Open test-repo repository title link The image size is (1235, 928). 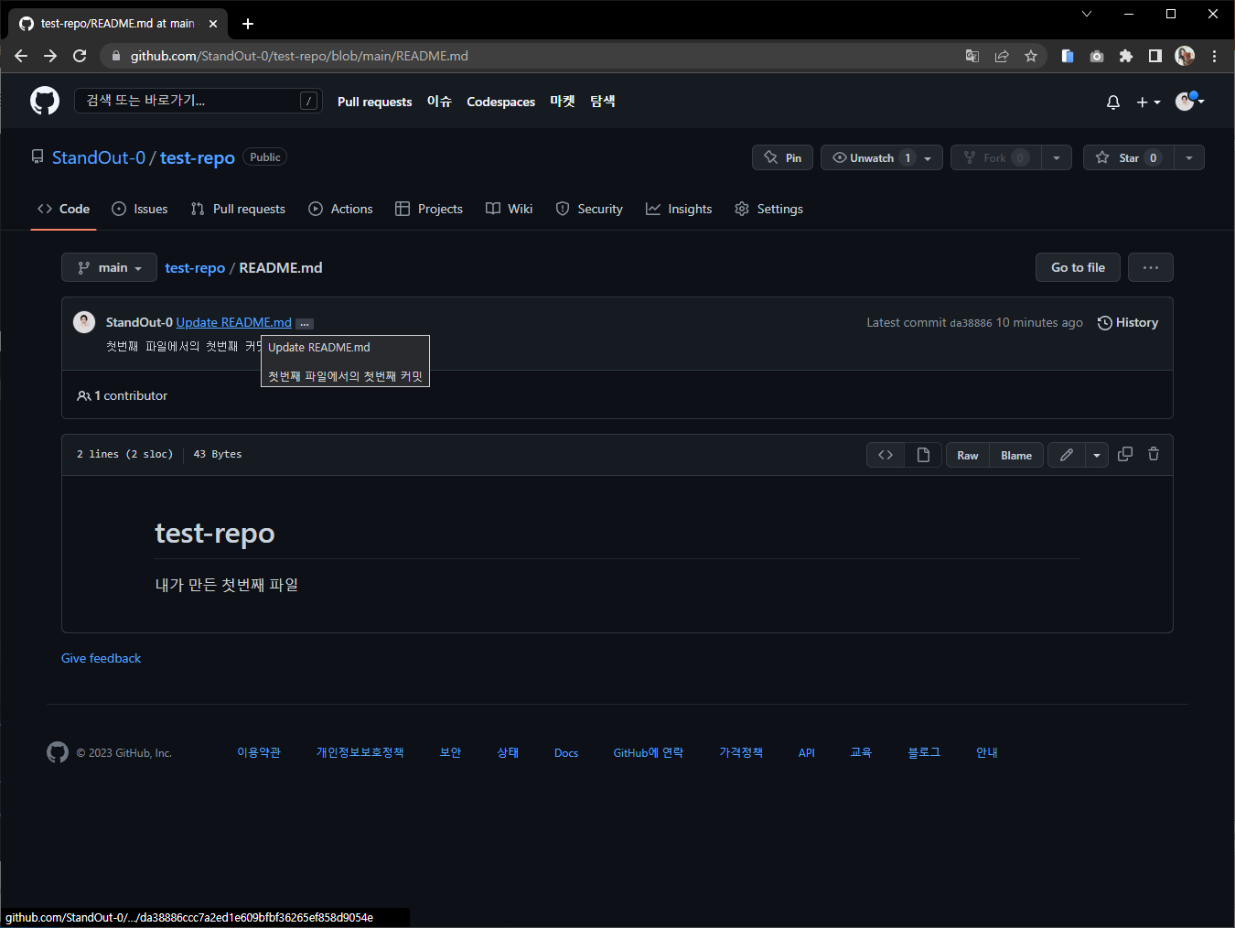(198, 157)
